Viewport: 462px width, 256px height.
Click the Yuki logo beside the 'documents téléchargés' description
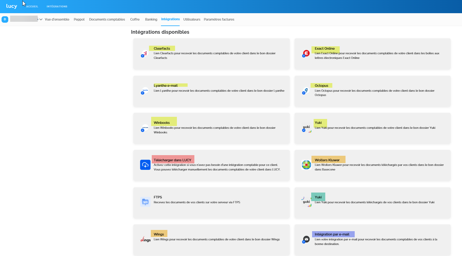point(306,202)
